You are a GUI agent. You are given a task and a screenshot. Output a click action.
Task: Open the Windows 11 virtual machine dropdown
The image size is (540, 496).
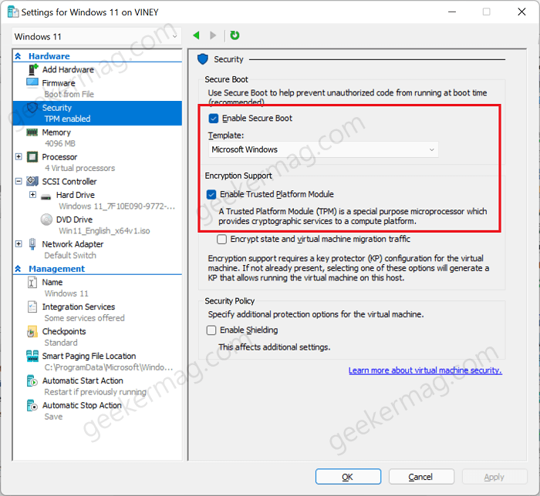pos(96,36)
